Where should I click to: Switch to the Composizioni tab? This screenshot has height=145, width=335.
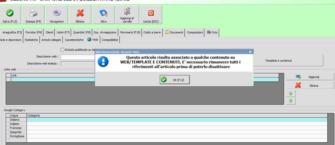tap(195, 32)
